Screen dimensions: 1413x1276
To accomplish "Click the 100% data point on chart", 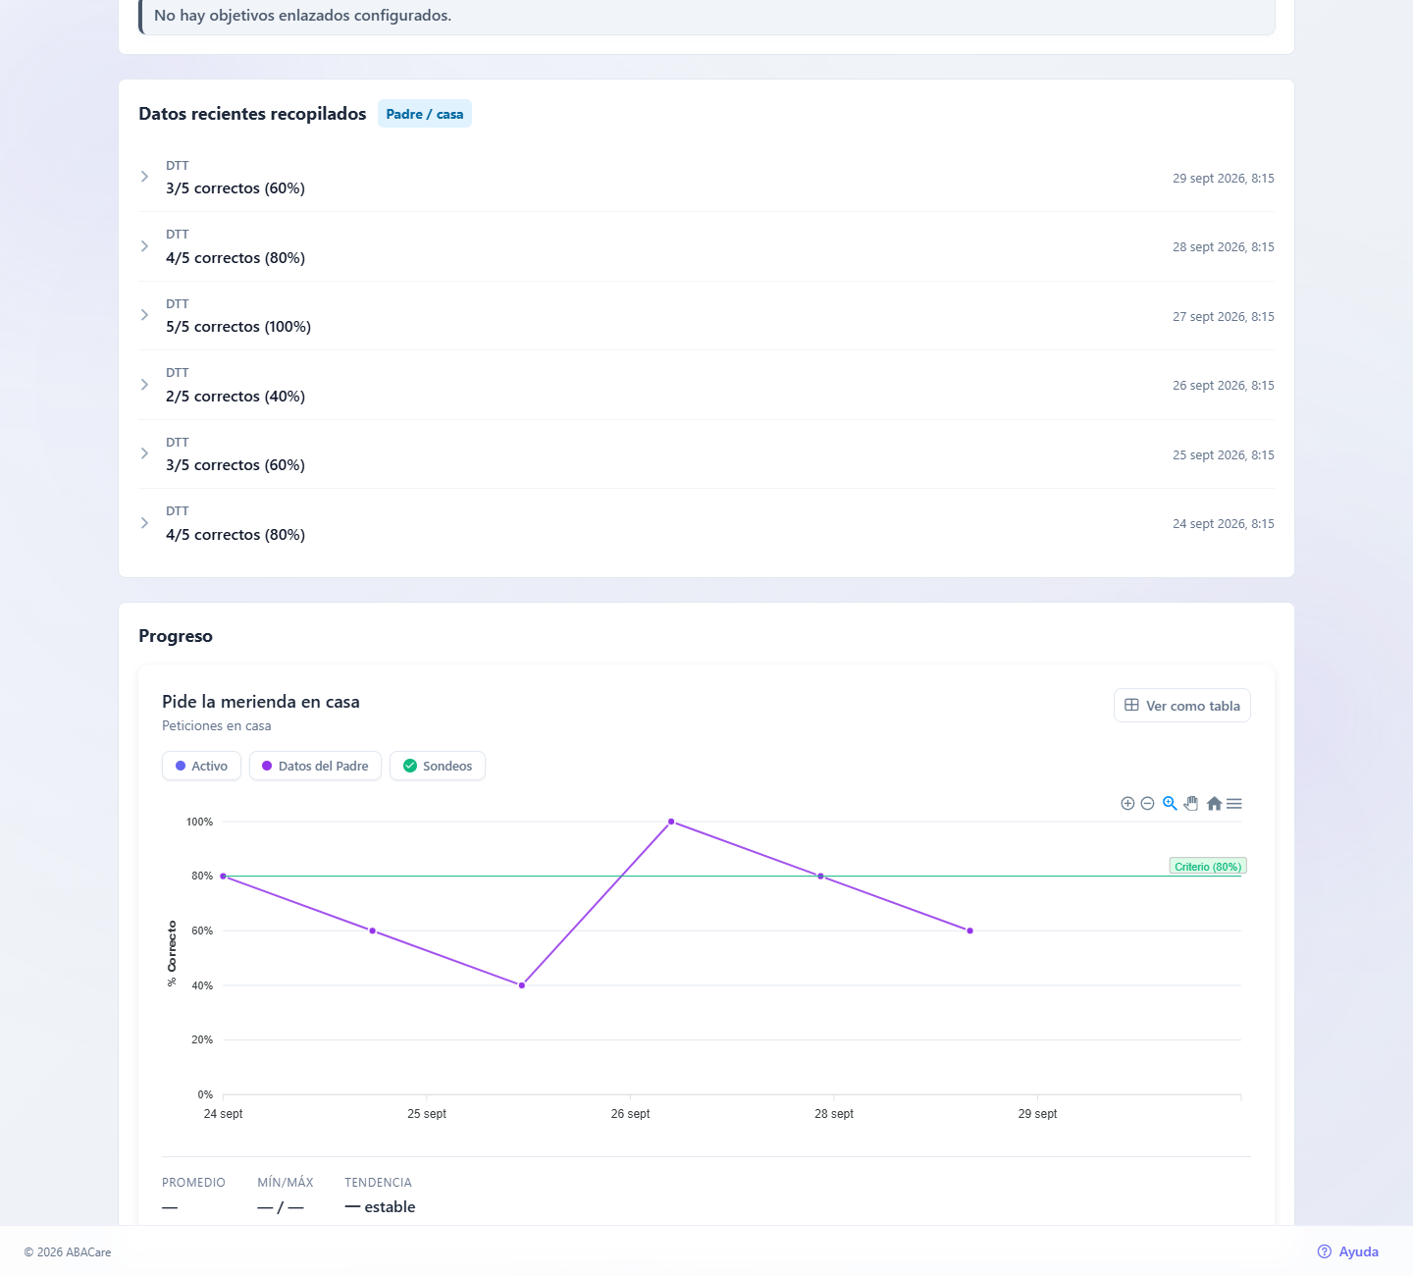I will pyautogui.click(x=671, y=822).
